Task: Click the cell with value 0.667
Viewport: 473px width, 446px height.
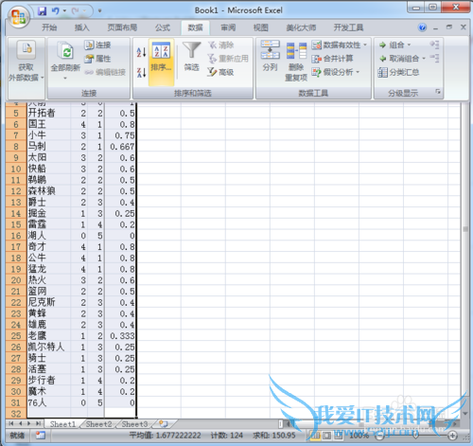Action: point(120,147)
